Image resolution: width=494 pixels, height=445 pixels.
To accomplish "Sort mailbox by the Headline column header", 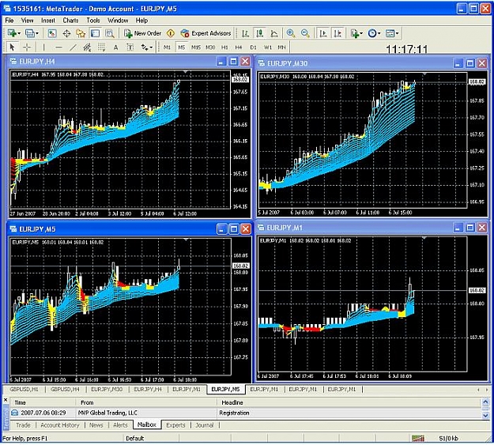I will point(349,403).
